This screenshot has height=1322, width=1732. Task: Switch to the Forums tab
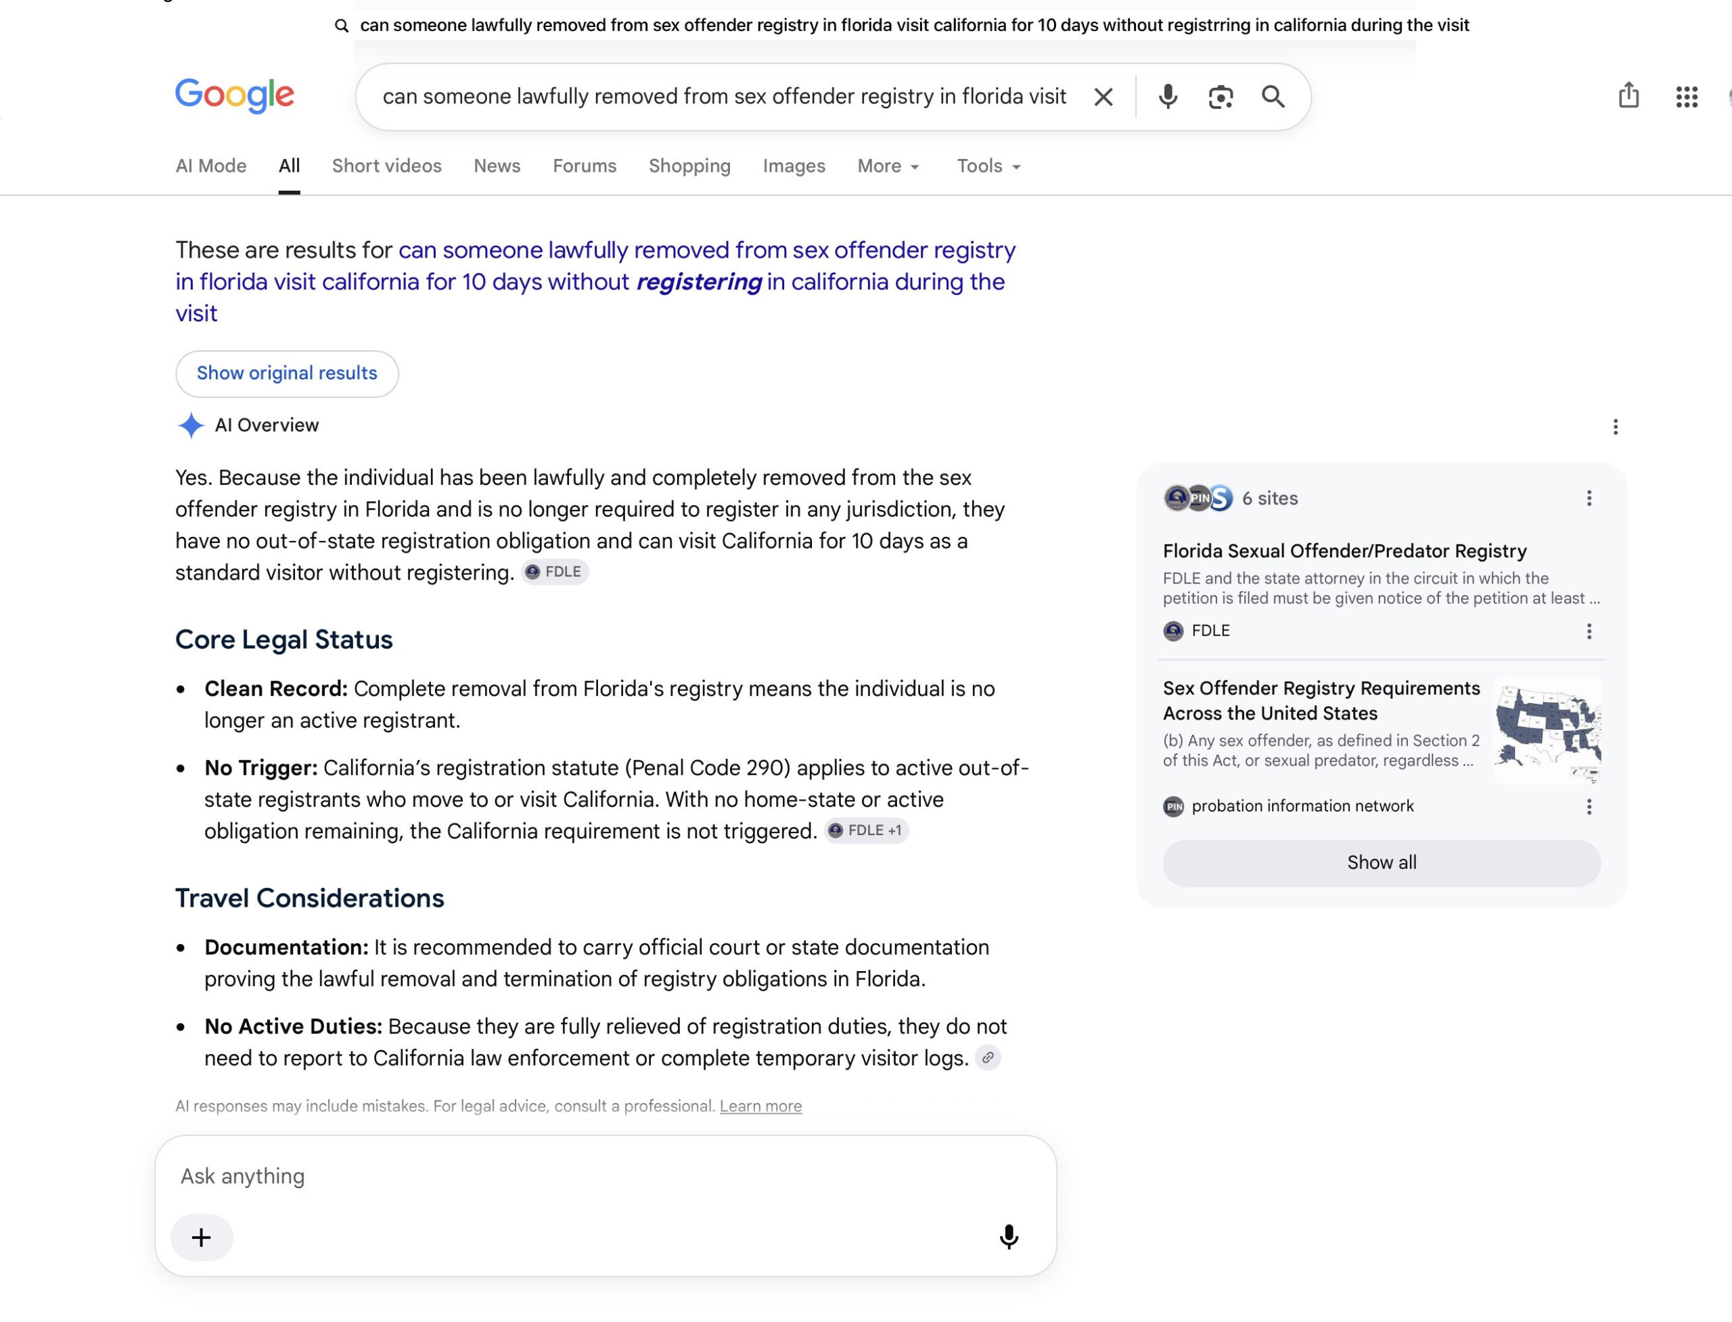point(584,166)
